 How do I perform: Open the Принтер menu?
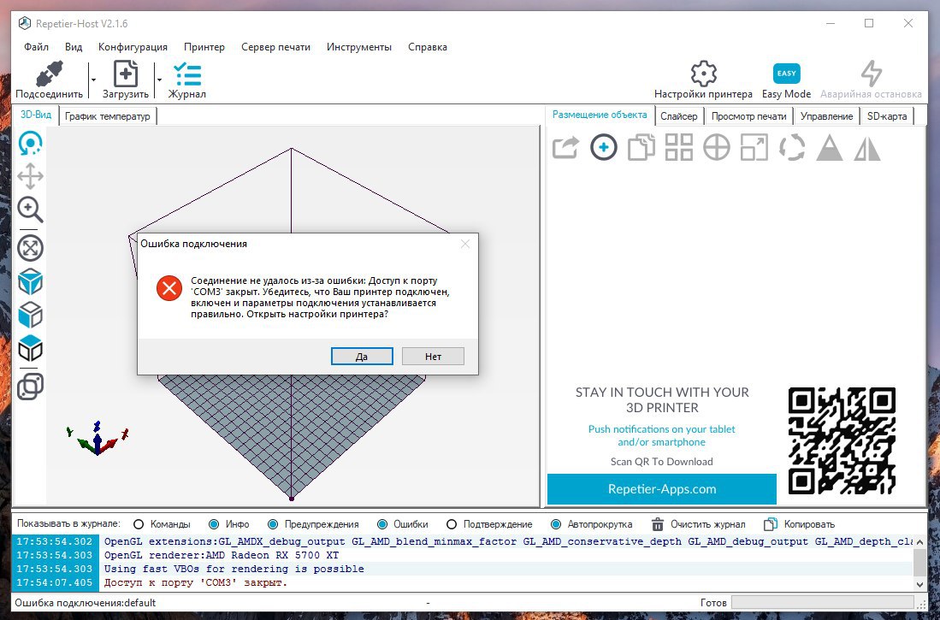pos(204,47)
